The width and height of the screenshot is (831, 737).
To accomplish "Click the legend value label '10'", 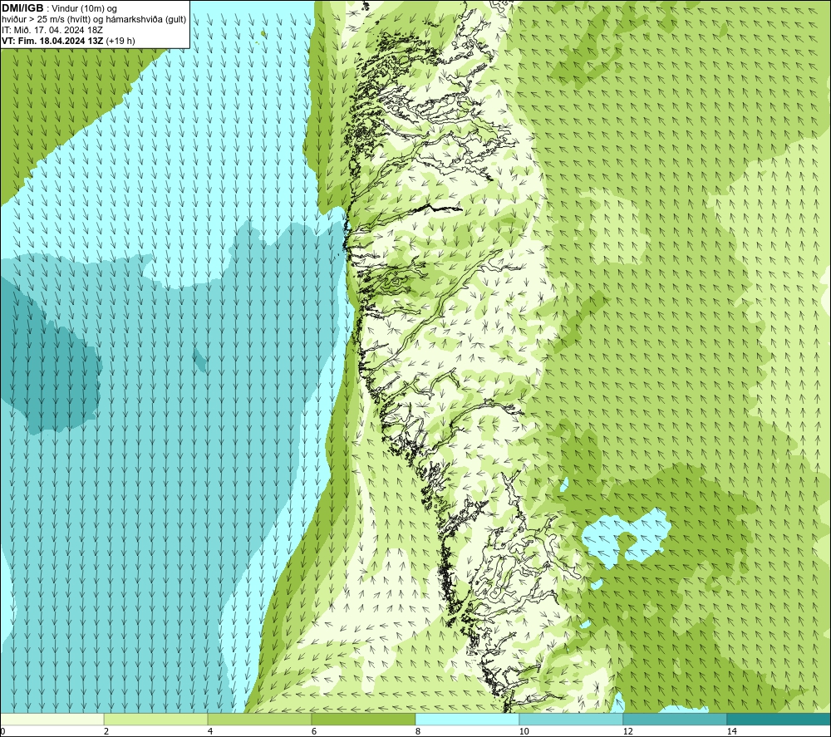I will (x=524, y=731).
